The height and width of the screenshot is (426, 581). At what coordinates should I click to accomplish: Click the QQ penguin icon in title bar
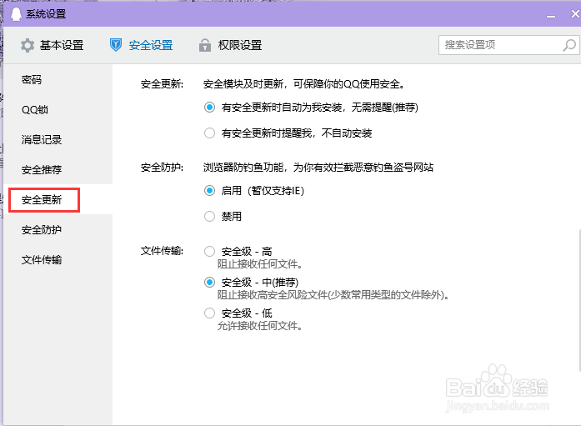(x=16, y=14)
